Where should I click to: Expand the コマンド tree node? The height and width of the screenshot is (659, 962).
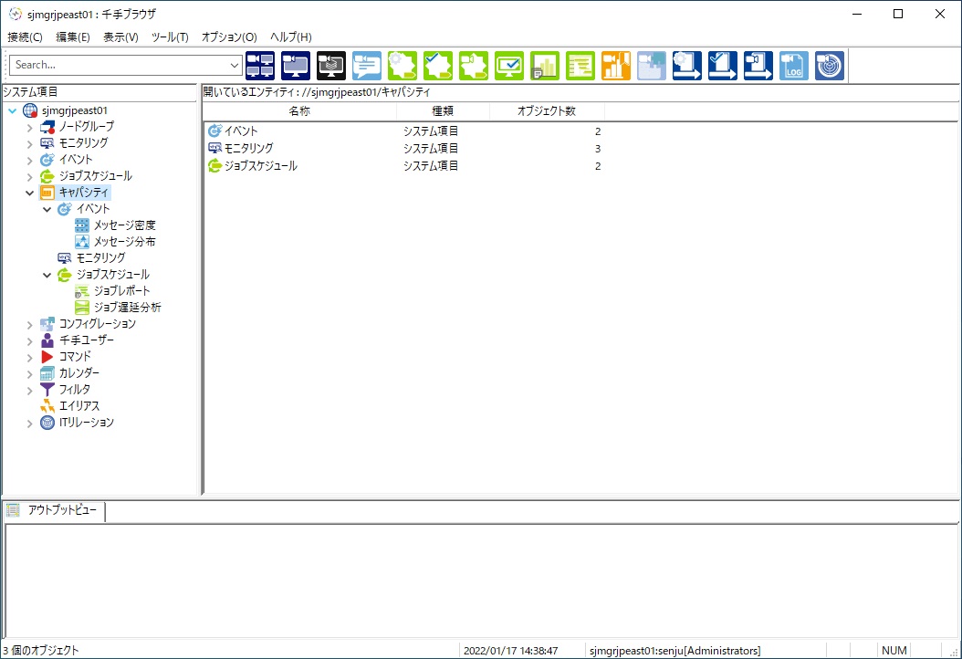point(29,358)
